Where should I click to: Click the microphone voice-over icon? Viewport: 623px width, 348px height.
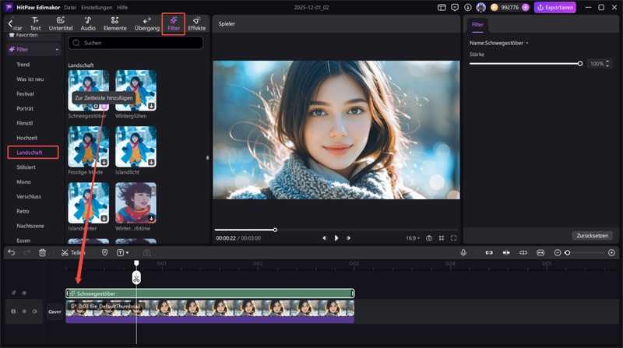pyautogui.click(x=463, y=252)
